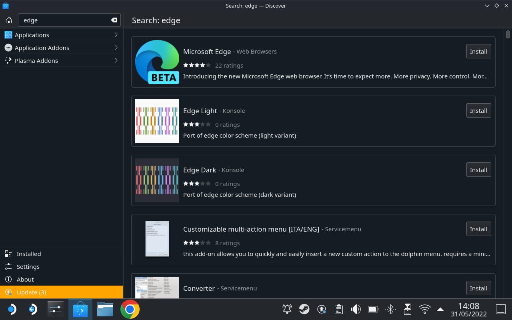Open the Microsoft Edge BETA logo thumbnail

[157, 62]
